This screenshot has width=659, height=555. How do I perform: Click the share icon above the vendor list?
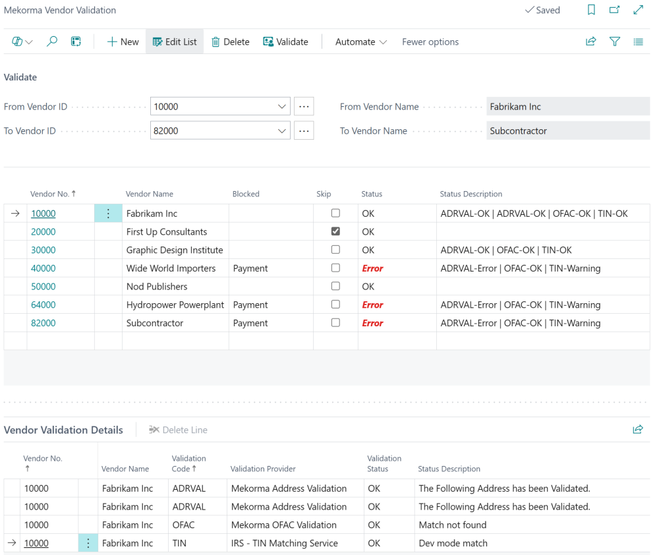pos(591,41)
